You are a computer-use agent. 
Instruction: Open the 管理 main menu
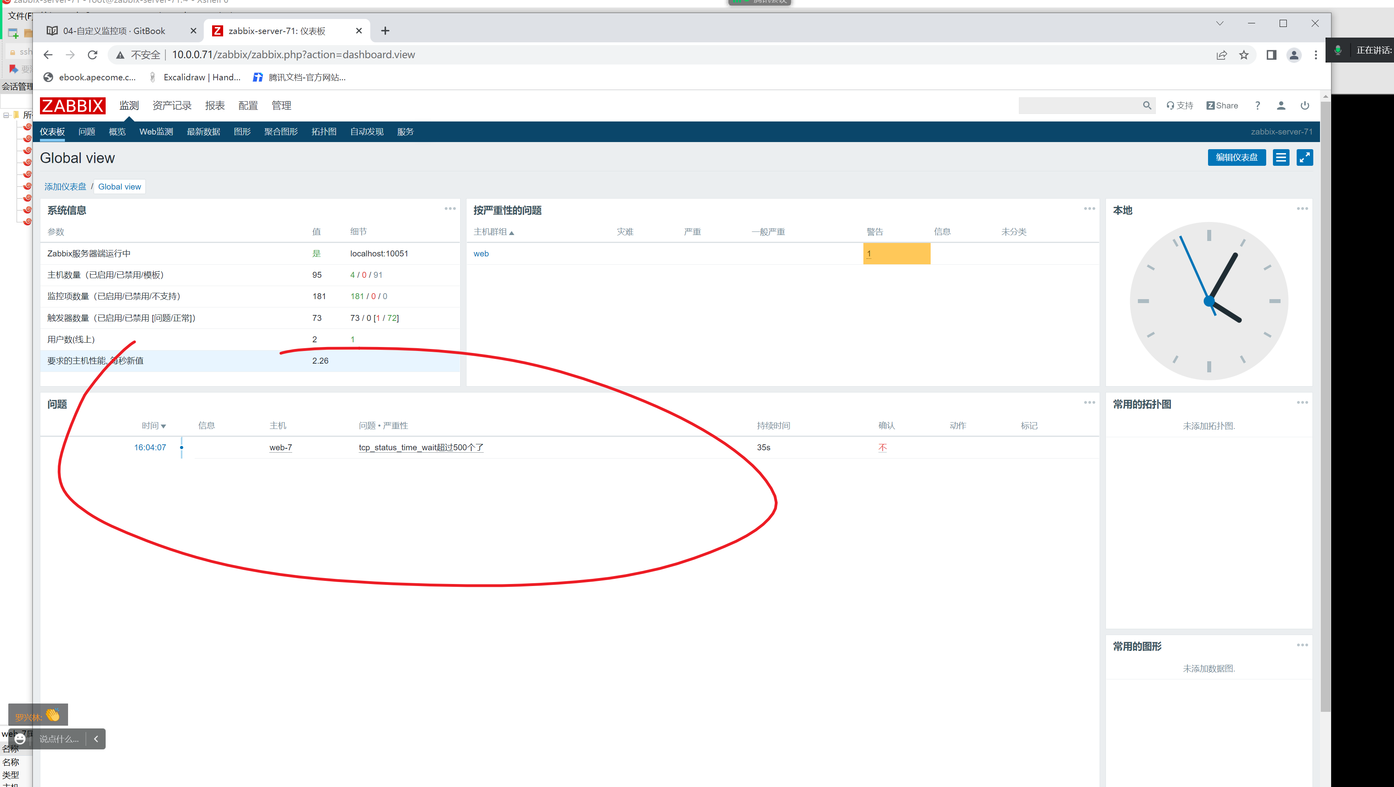click(x=281, y=106)
